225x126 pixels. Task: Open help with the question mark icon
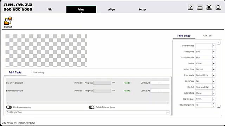191,7
